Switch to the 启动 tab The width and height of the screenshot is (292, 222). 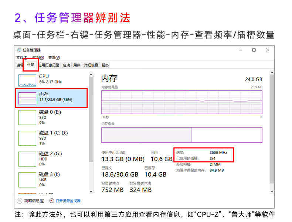[x=66, y=65]
